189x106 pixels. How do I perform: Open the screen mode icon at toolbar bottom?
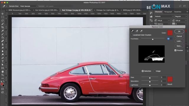3,92
